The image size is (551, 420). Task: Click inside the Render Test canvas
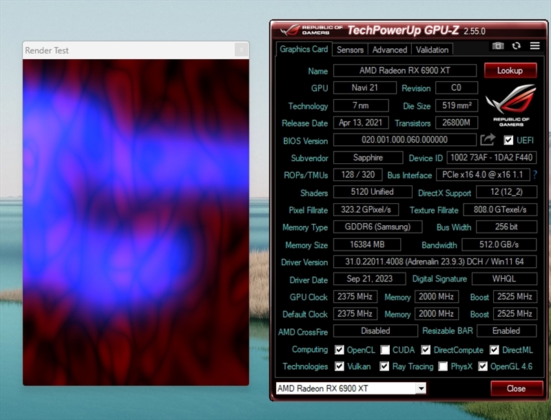(x=136, y=220)
